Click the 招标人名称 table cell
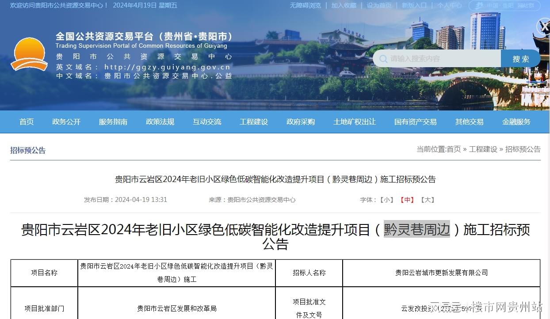The image size is (550, 319). pyautogui.click(x=309, y=273)
